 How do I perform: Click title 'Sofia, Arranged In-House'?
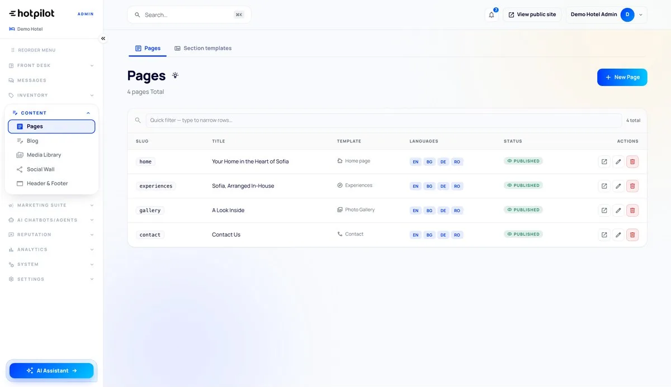pyautogui.click(x=243, y=186)
